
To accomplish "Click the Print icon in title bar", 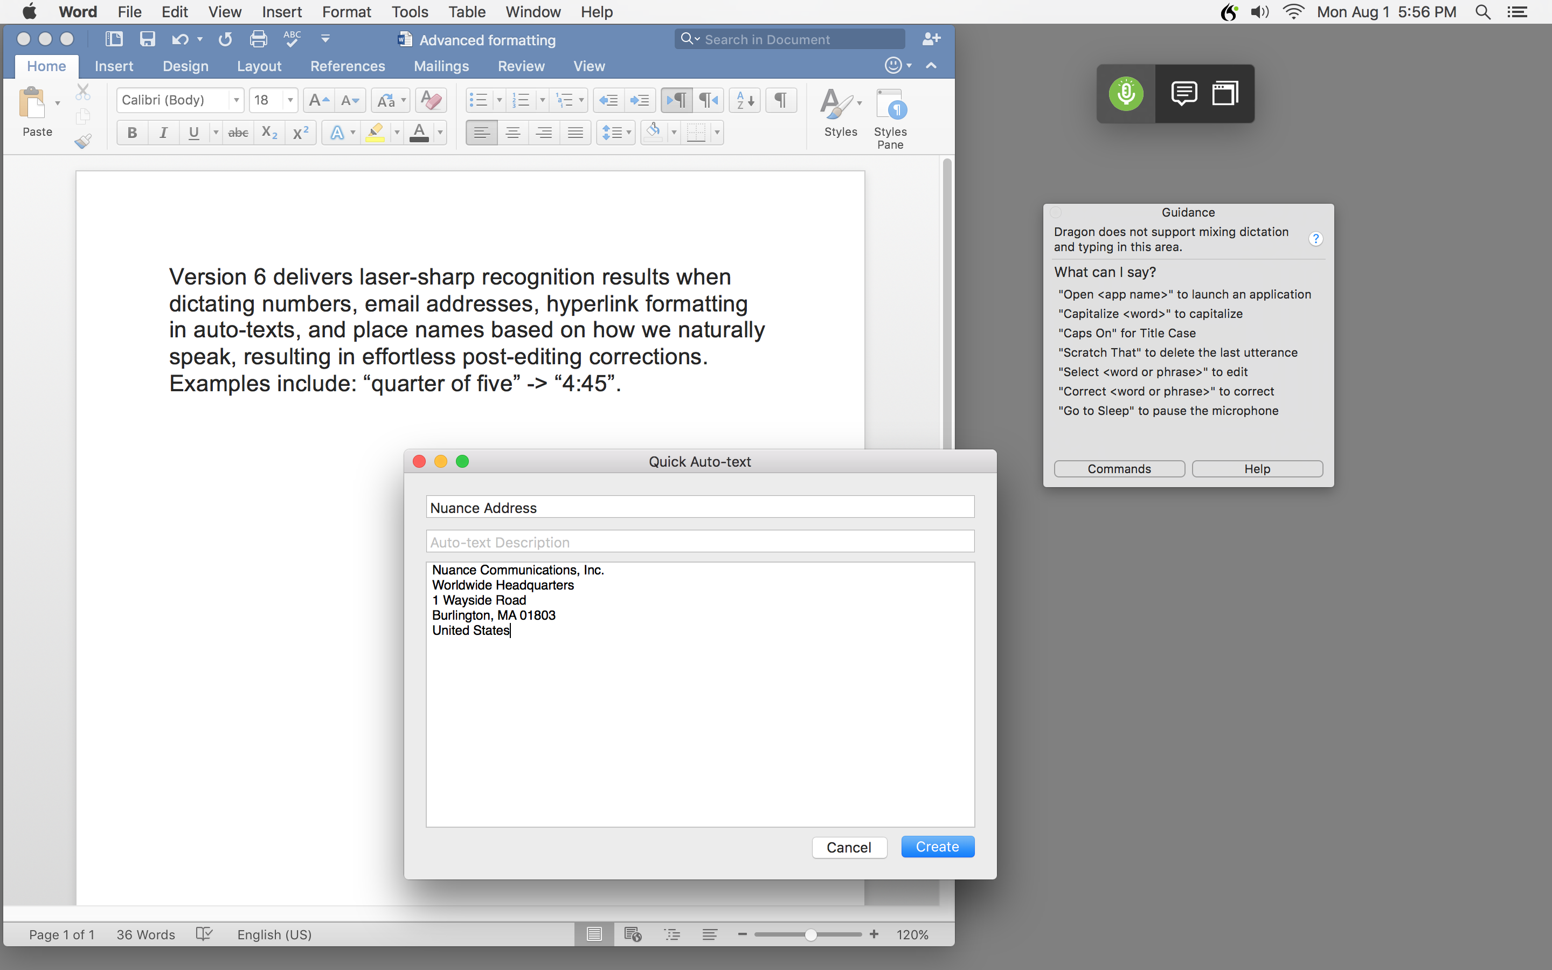I will point(259,39).
